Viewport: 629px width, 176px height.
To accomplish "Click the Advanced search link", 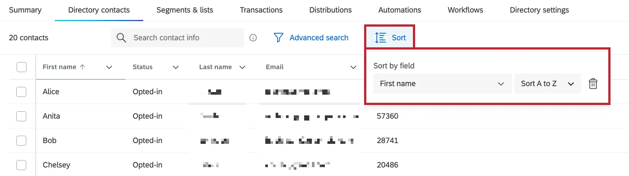I will 319,38.
